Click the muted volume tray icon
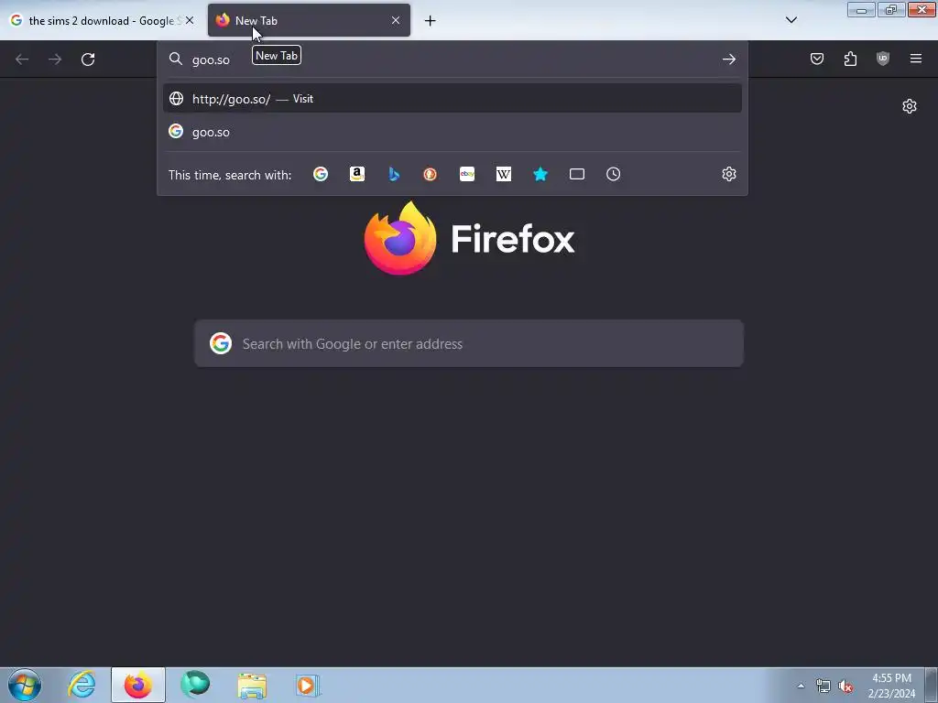The width and height of the screenshot is (938, 703). pyautogui.click(x=845, y=687)
